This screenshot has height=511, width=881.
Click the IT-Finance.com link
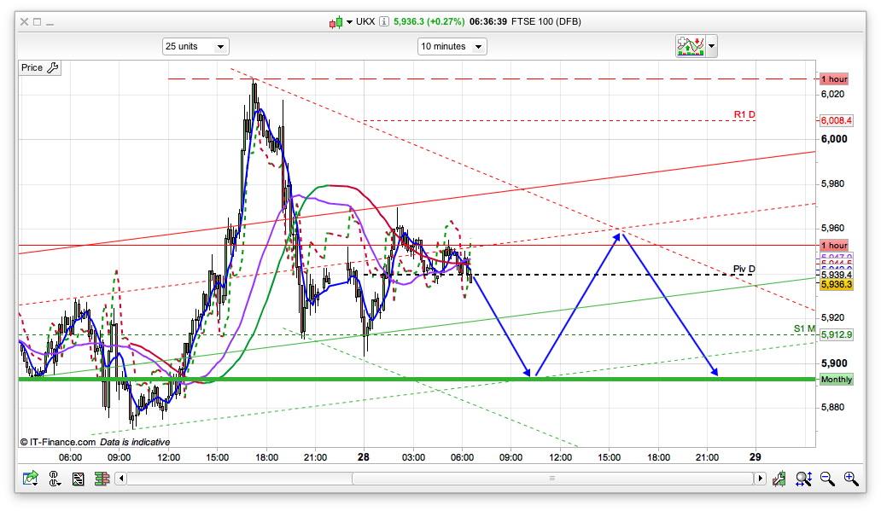point(58,442)
